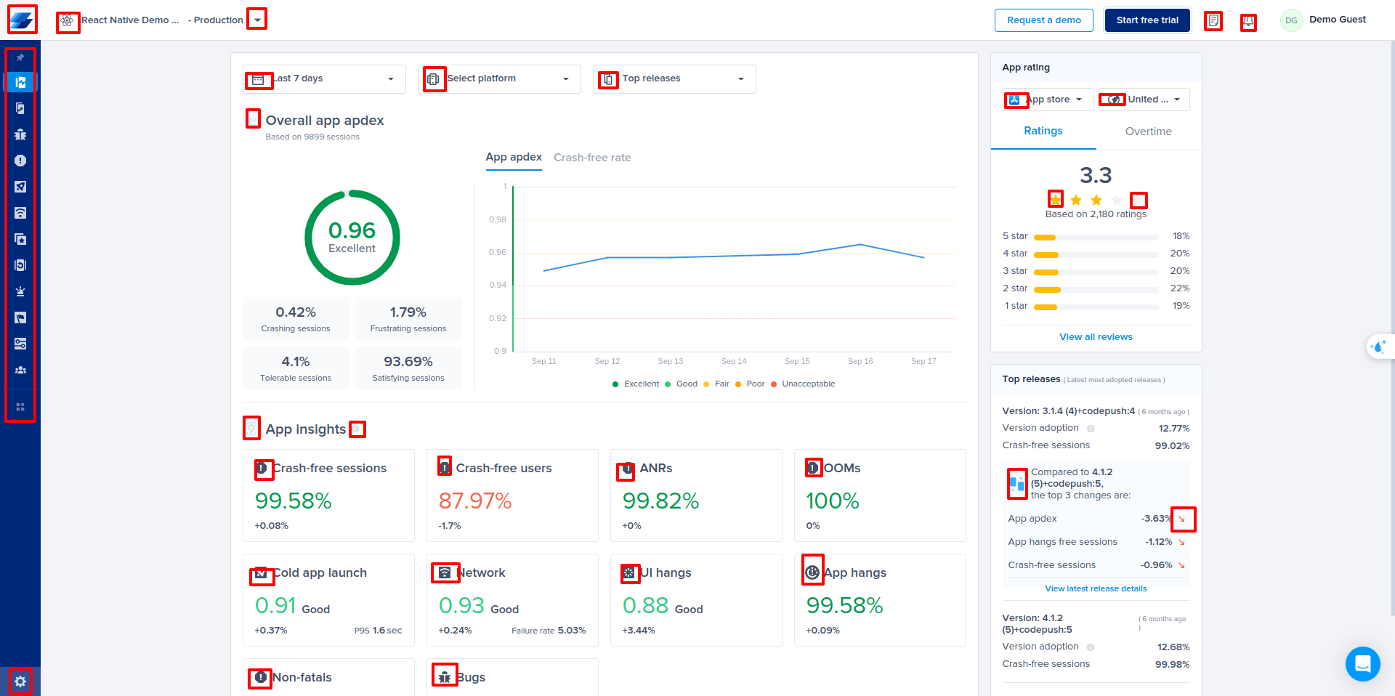This screenshot has width=1395, height=696.
Task: Click the DG user avatar
Action: 1291,20
